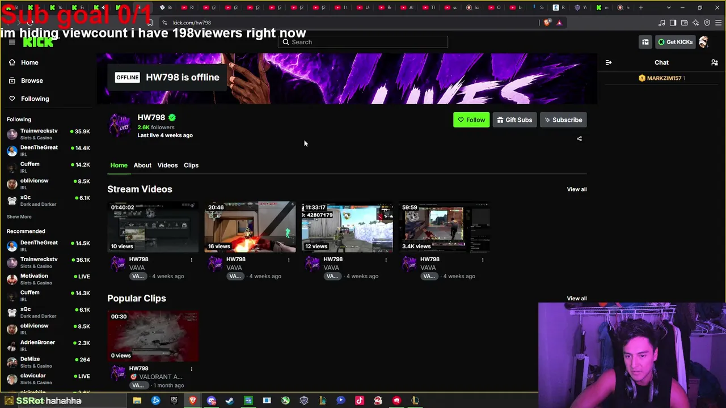Click the share icon below Subscribe
The width and height of the screenshot is (726, 408).
pos(579,139)
